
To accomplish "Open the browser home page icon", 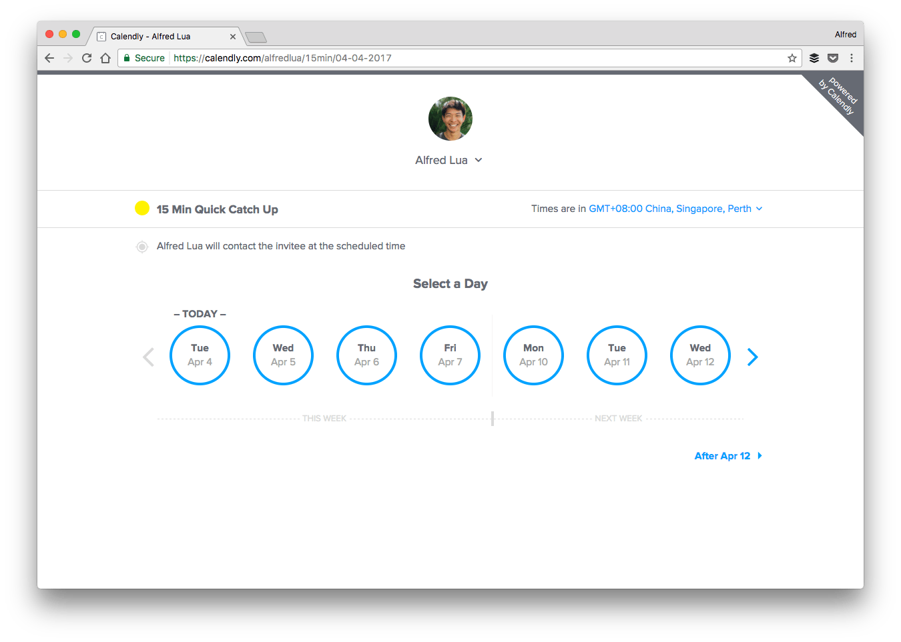I will coord(105,58).
